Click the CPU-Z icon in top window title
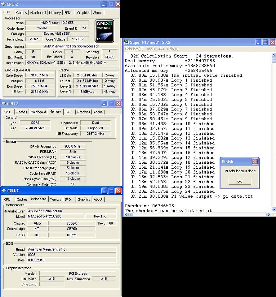 click(x=3, y=4)
